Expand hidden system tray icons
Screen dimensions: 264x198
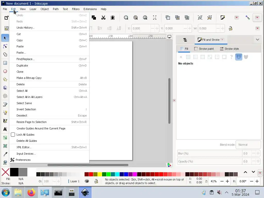[227, 192]
